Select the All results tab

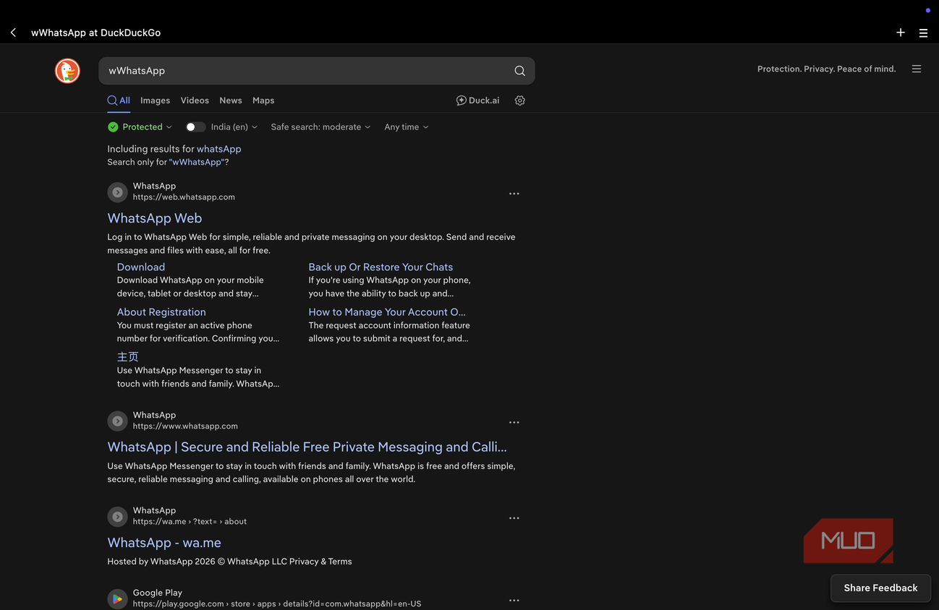point(119,100)
